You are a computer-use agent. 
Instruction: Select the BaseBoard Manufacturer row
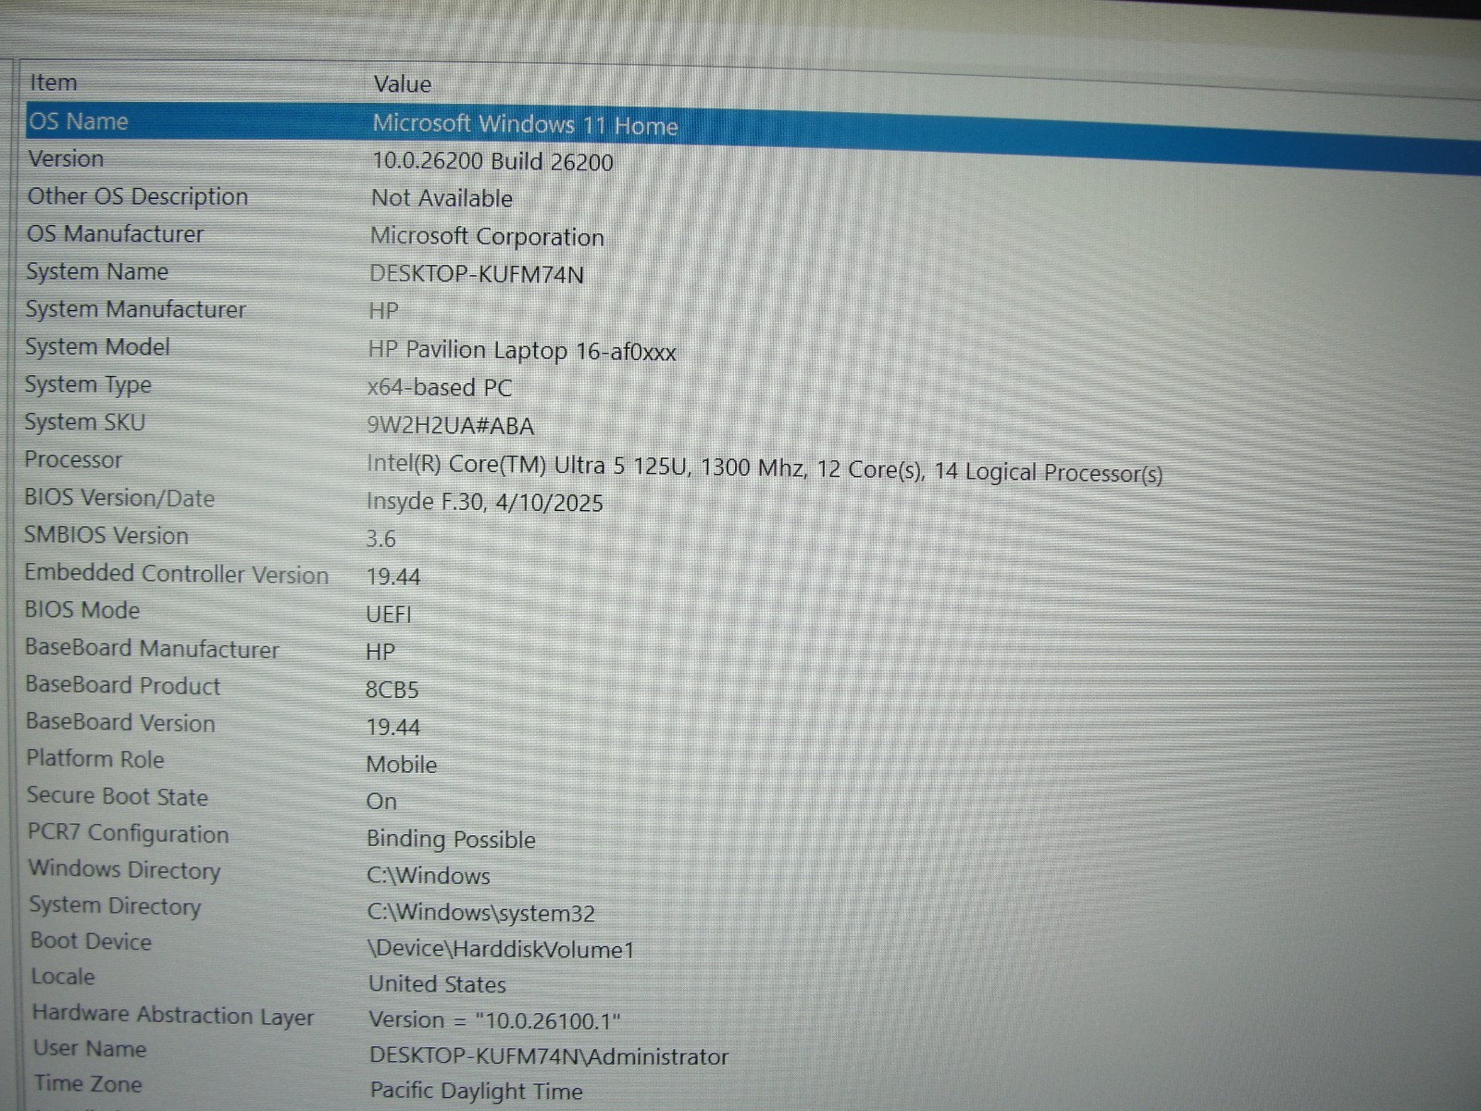[x=152, y=648]
